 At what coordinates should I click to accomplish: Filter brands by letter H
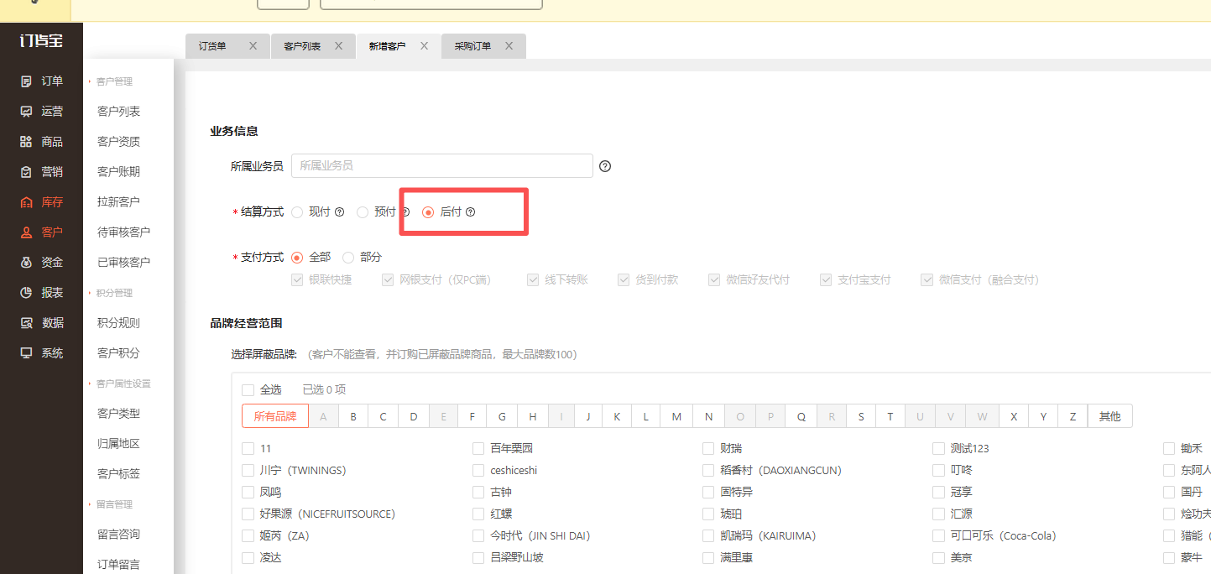pyautogui.click(x=533, y=416)
